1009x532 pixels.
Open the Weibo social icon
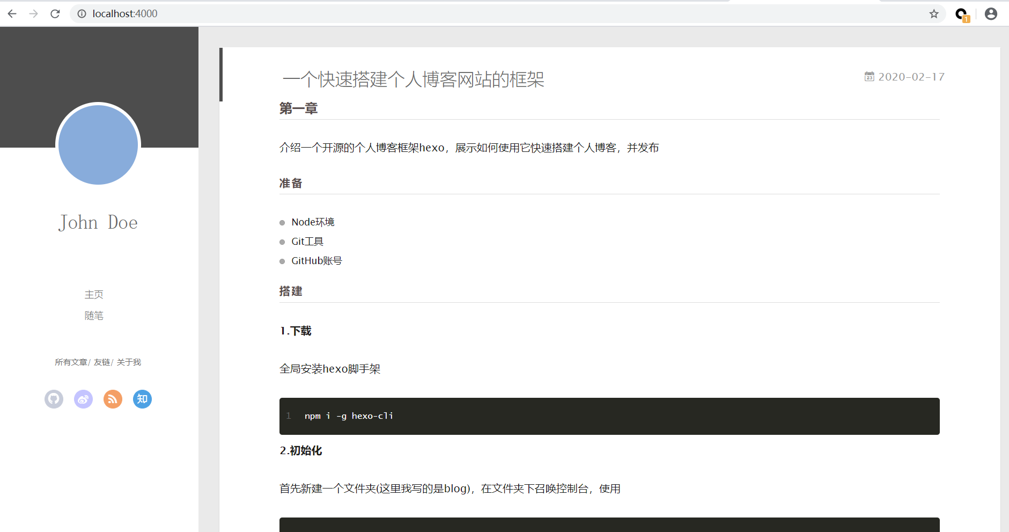pyautogui.click(x=83, y=399)
